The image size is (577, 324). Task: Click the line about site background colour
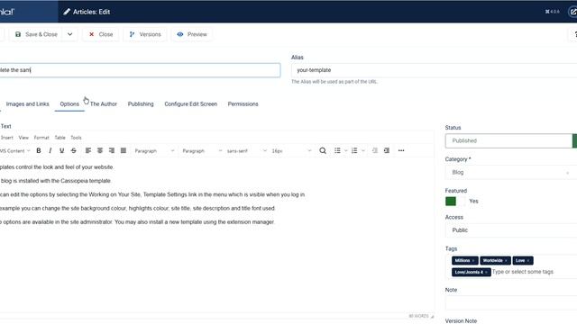[x=137, y=208]
